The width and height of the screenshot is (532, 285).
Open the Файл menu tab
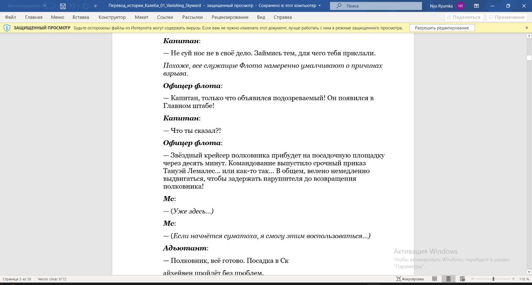click(x=10, y=17)
